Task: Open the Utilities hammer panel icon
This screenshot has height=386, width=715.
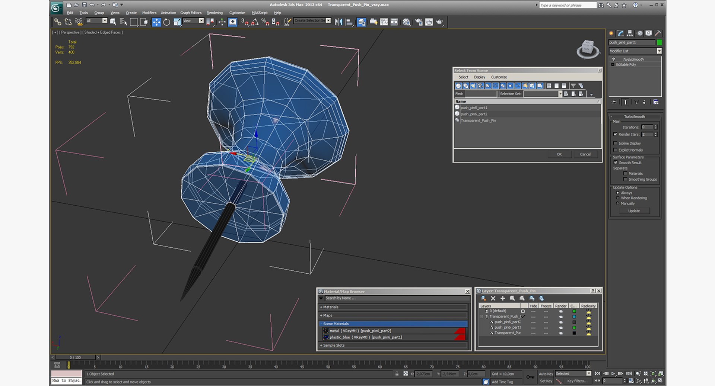Action: [658, 33]
